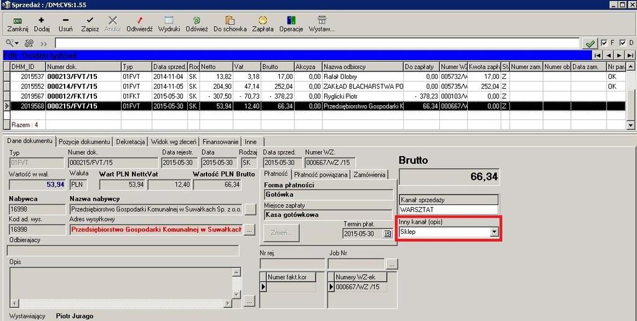Image resolution: width=637 pixels, height=321 pixels.
Task: Open the Dekretacja tab
Action: point(131,142)
